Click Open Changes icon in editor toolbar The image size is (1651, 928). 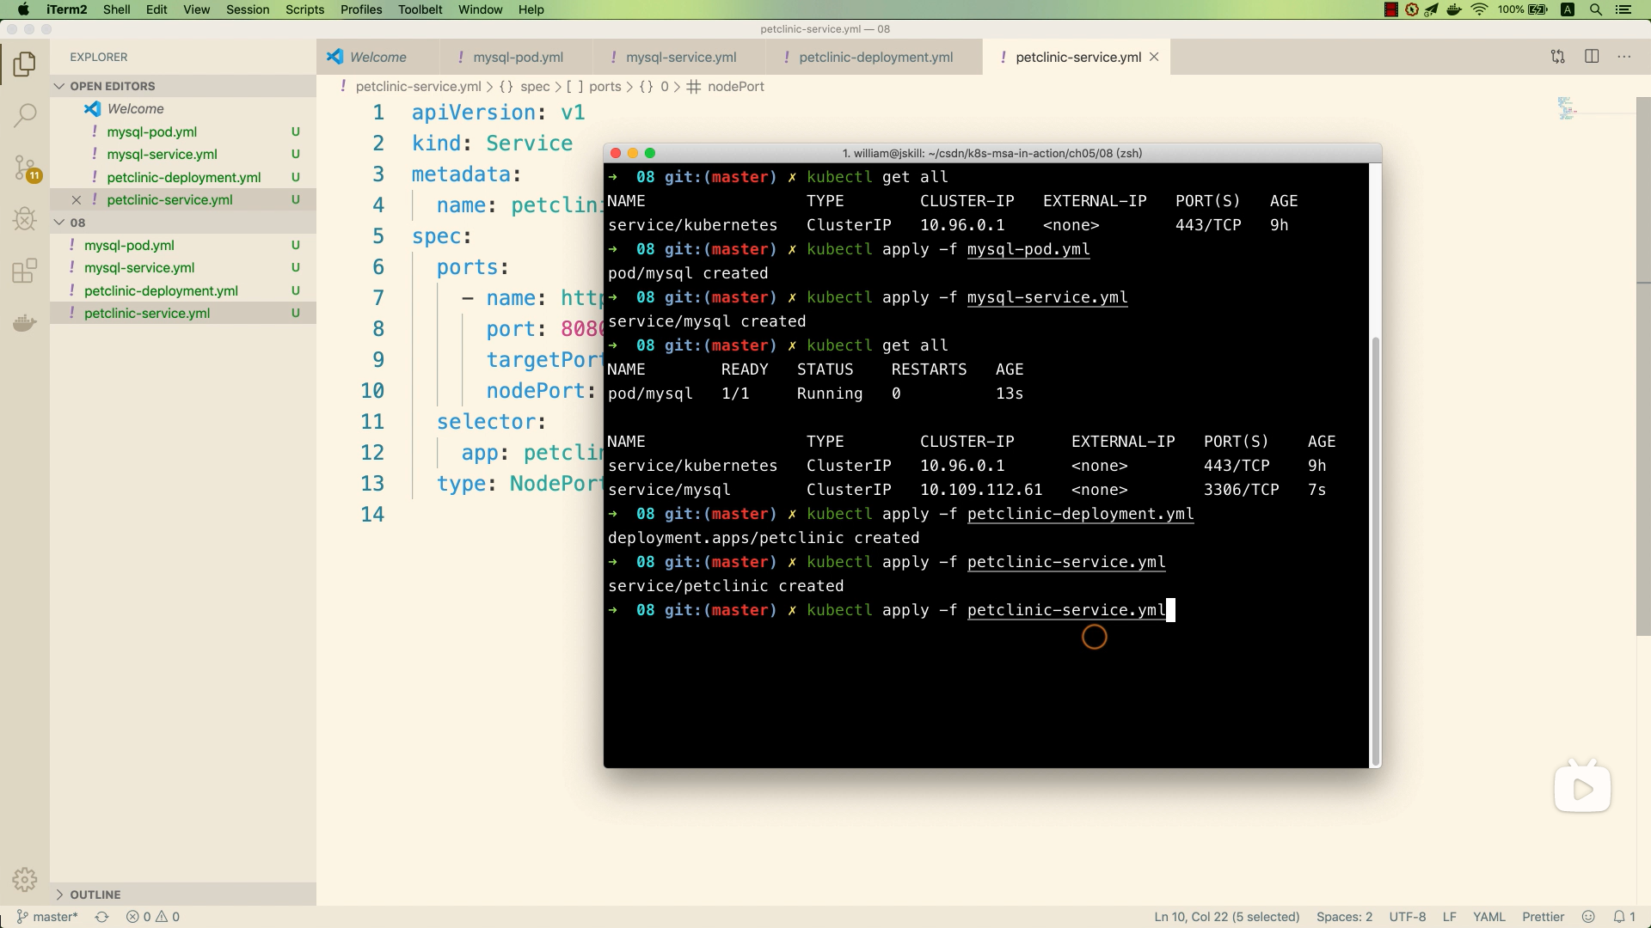coord(1557,57)
